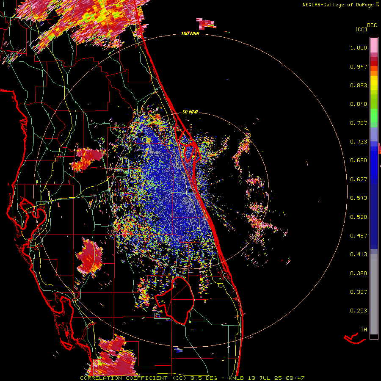Click the 0.253 scale value

click(x=359, y=311)
